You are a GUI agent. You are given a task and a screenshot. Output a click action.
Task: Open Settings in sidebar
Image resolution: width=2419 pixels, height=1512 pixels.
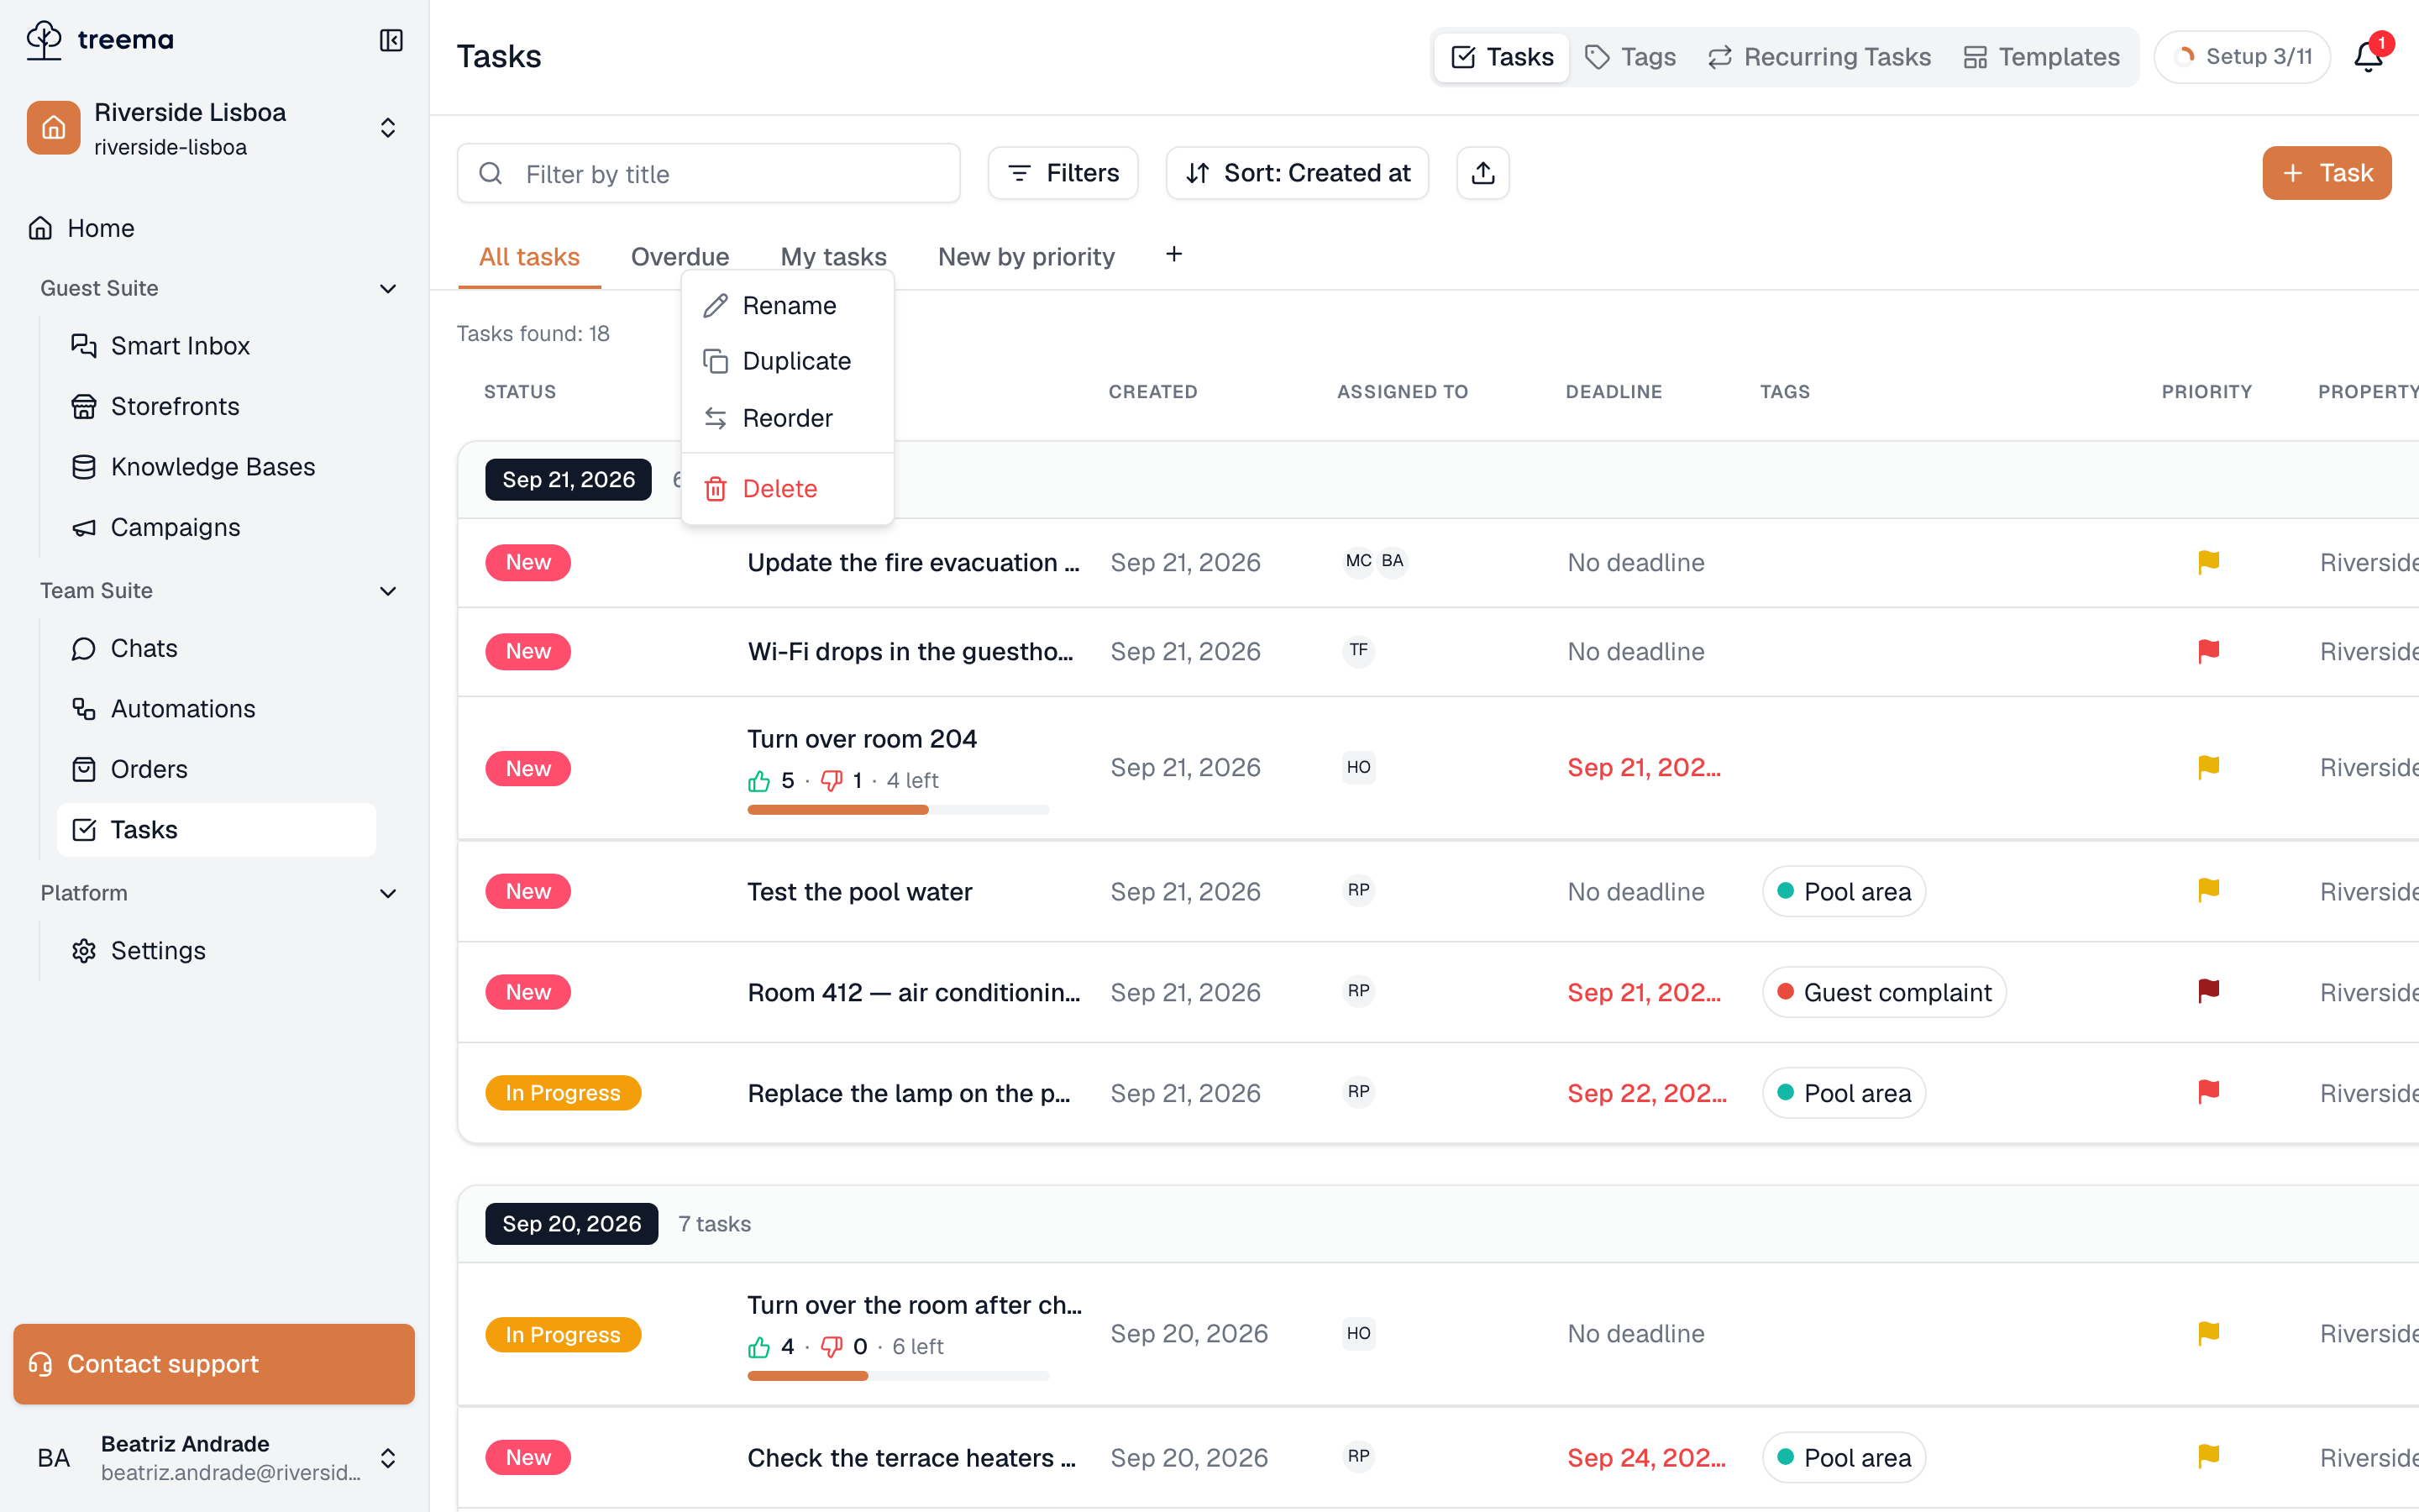click(217, 951)
